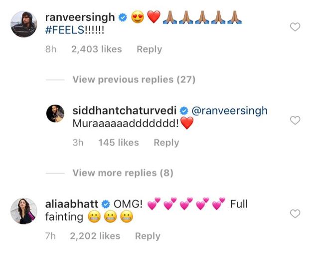Open ranveersingh's profile picture
319x256 pixels.
point(24,24)
